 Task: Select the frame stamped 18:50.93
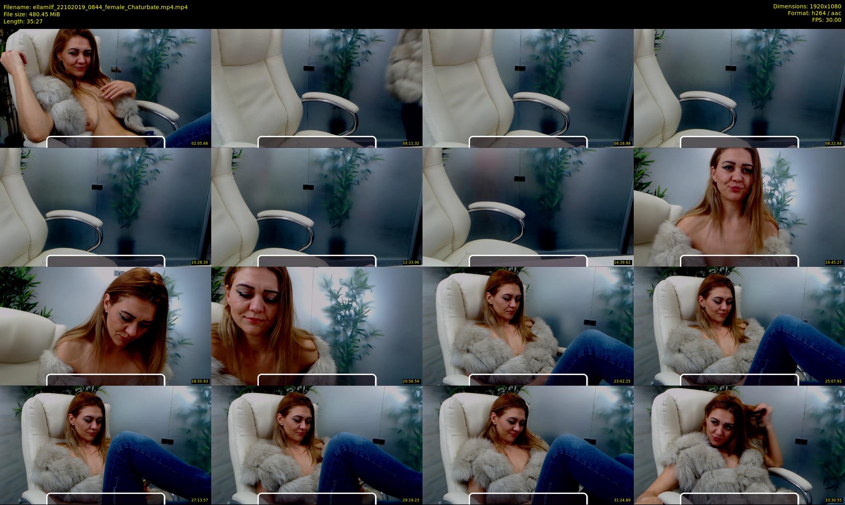coord(105,326)
